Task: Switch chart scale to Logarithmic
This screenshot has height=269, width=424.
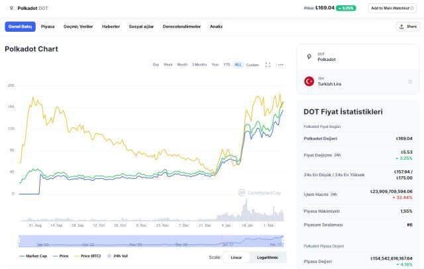Action: 268,258
